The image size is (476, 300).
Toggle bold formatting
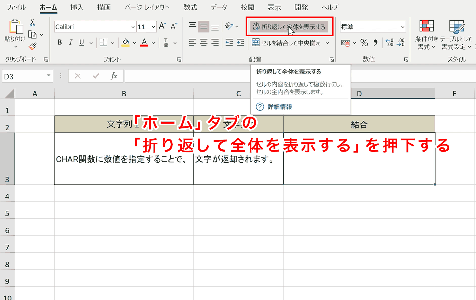pyautogui.click(x=60, y=43)
